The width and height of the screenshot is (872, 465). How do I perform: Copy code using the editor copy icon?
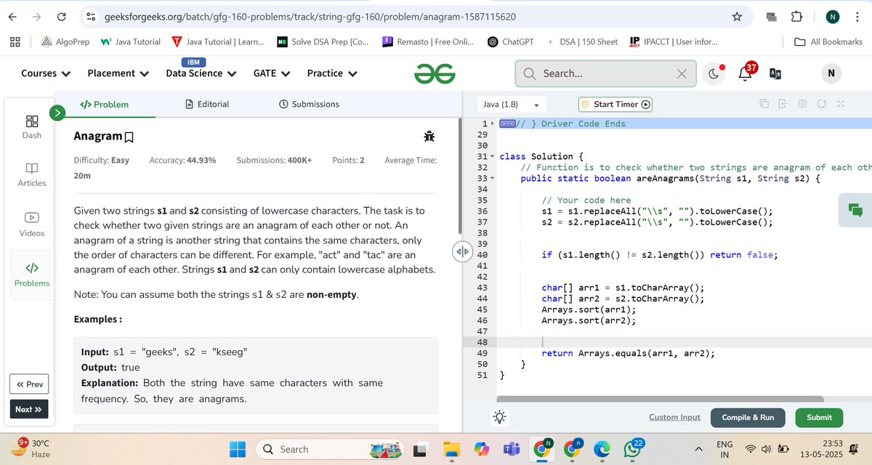click(764, 104)
